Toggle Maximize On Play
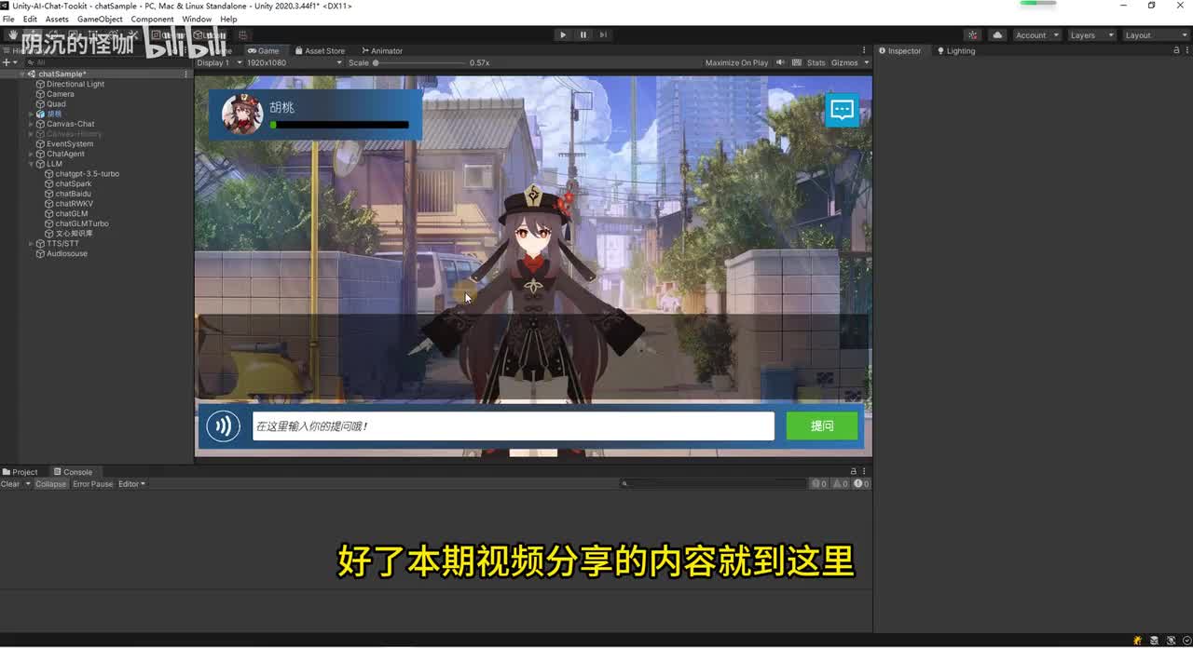Viewport: 1193px width, 648px height. point(736,63)
